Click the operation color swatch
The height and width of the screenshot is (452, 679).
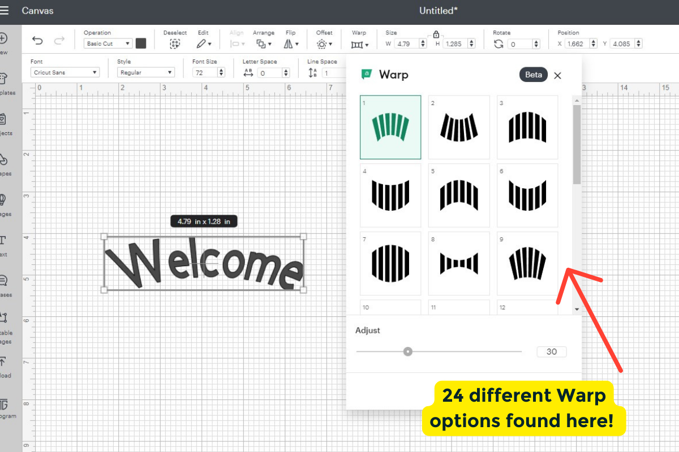point(141,44)
